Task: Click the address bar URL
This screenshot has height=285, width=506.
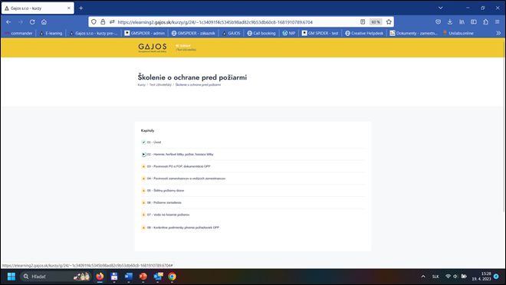Action: [x=215, y=22]
